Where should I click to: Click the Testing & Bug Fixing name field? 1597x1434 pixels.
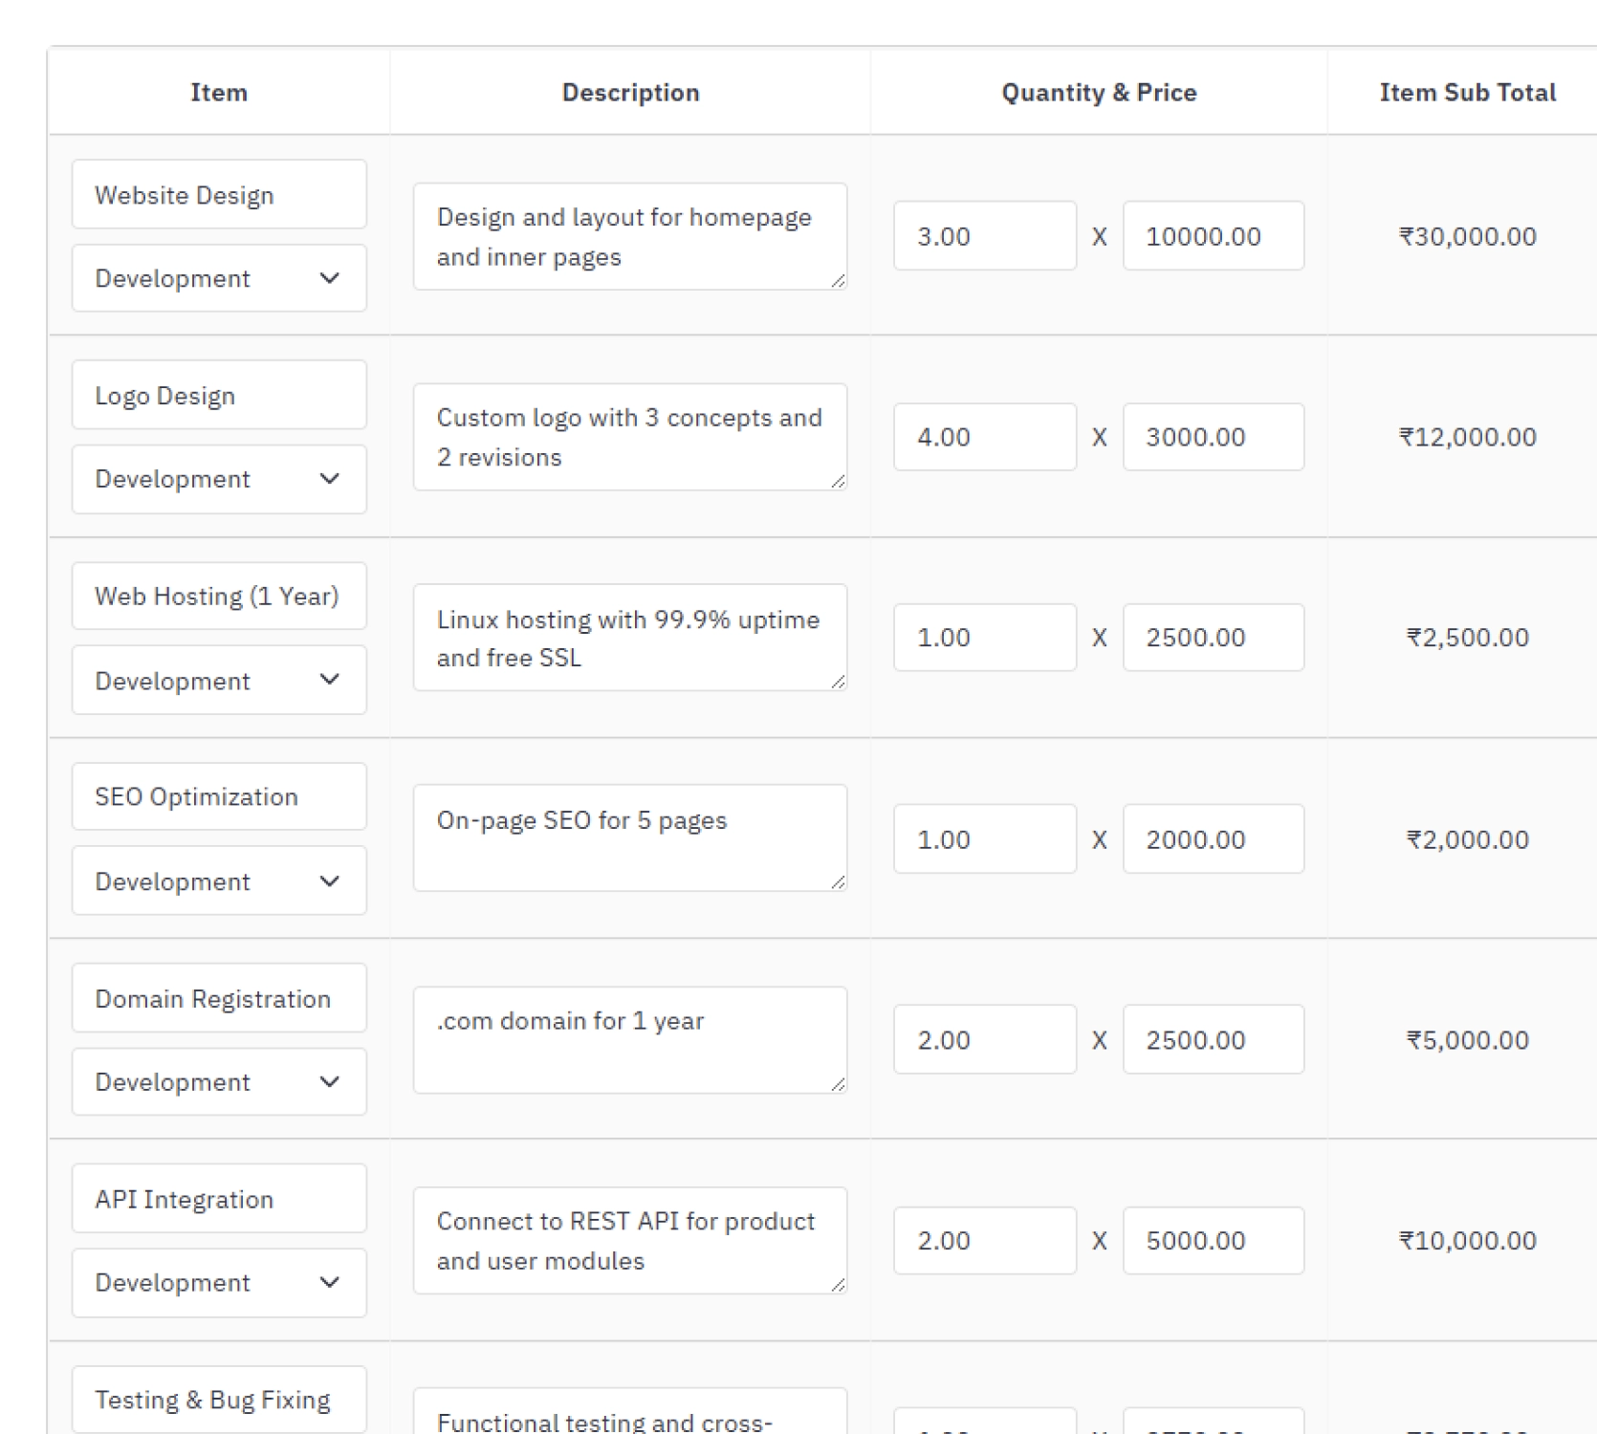click(219, 1400)
